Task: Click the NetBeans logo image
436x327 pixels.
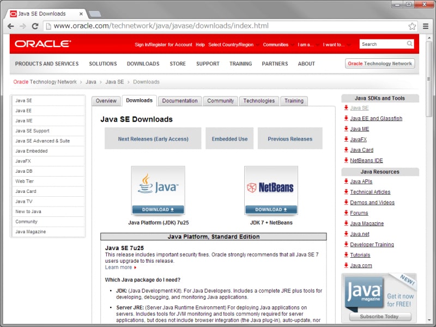Action: pyautogui.click(x=271, y=187)
